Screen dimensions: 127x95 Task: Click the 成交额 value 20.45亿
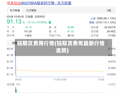tap(111, 31)
